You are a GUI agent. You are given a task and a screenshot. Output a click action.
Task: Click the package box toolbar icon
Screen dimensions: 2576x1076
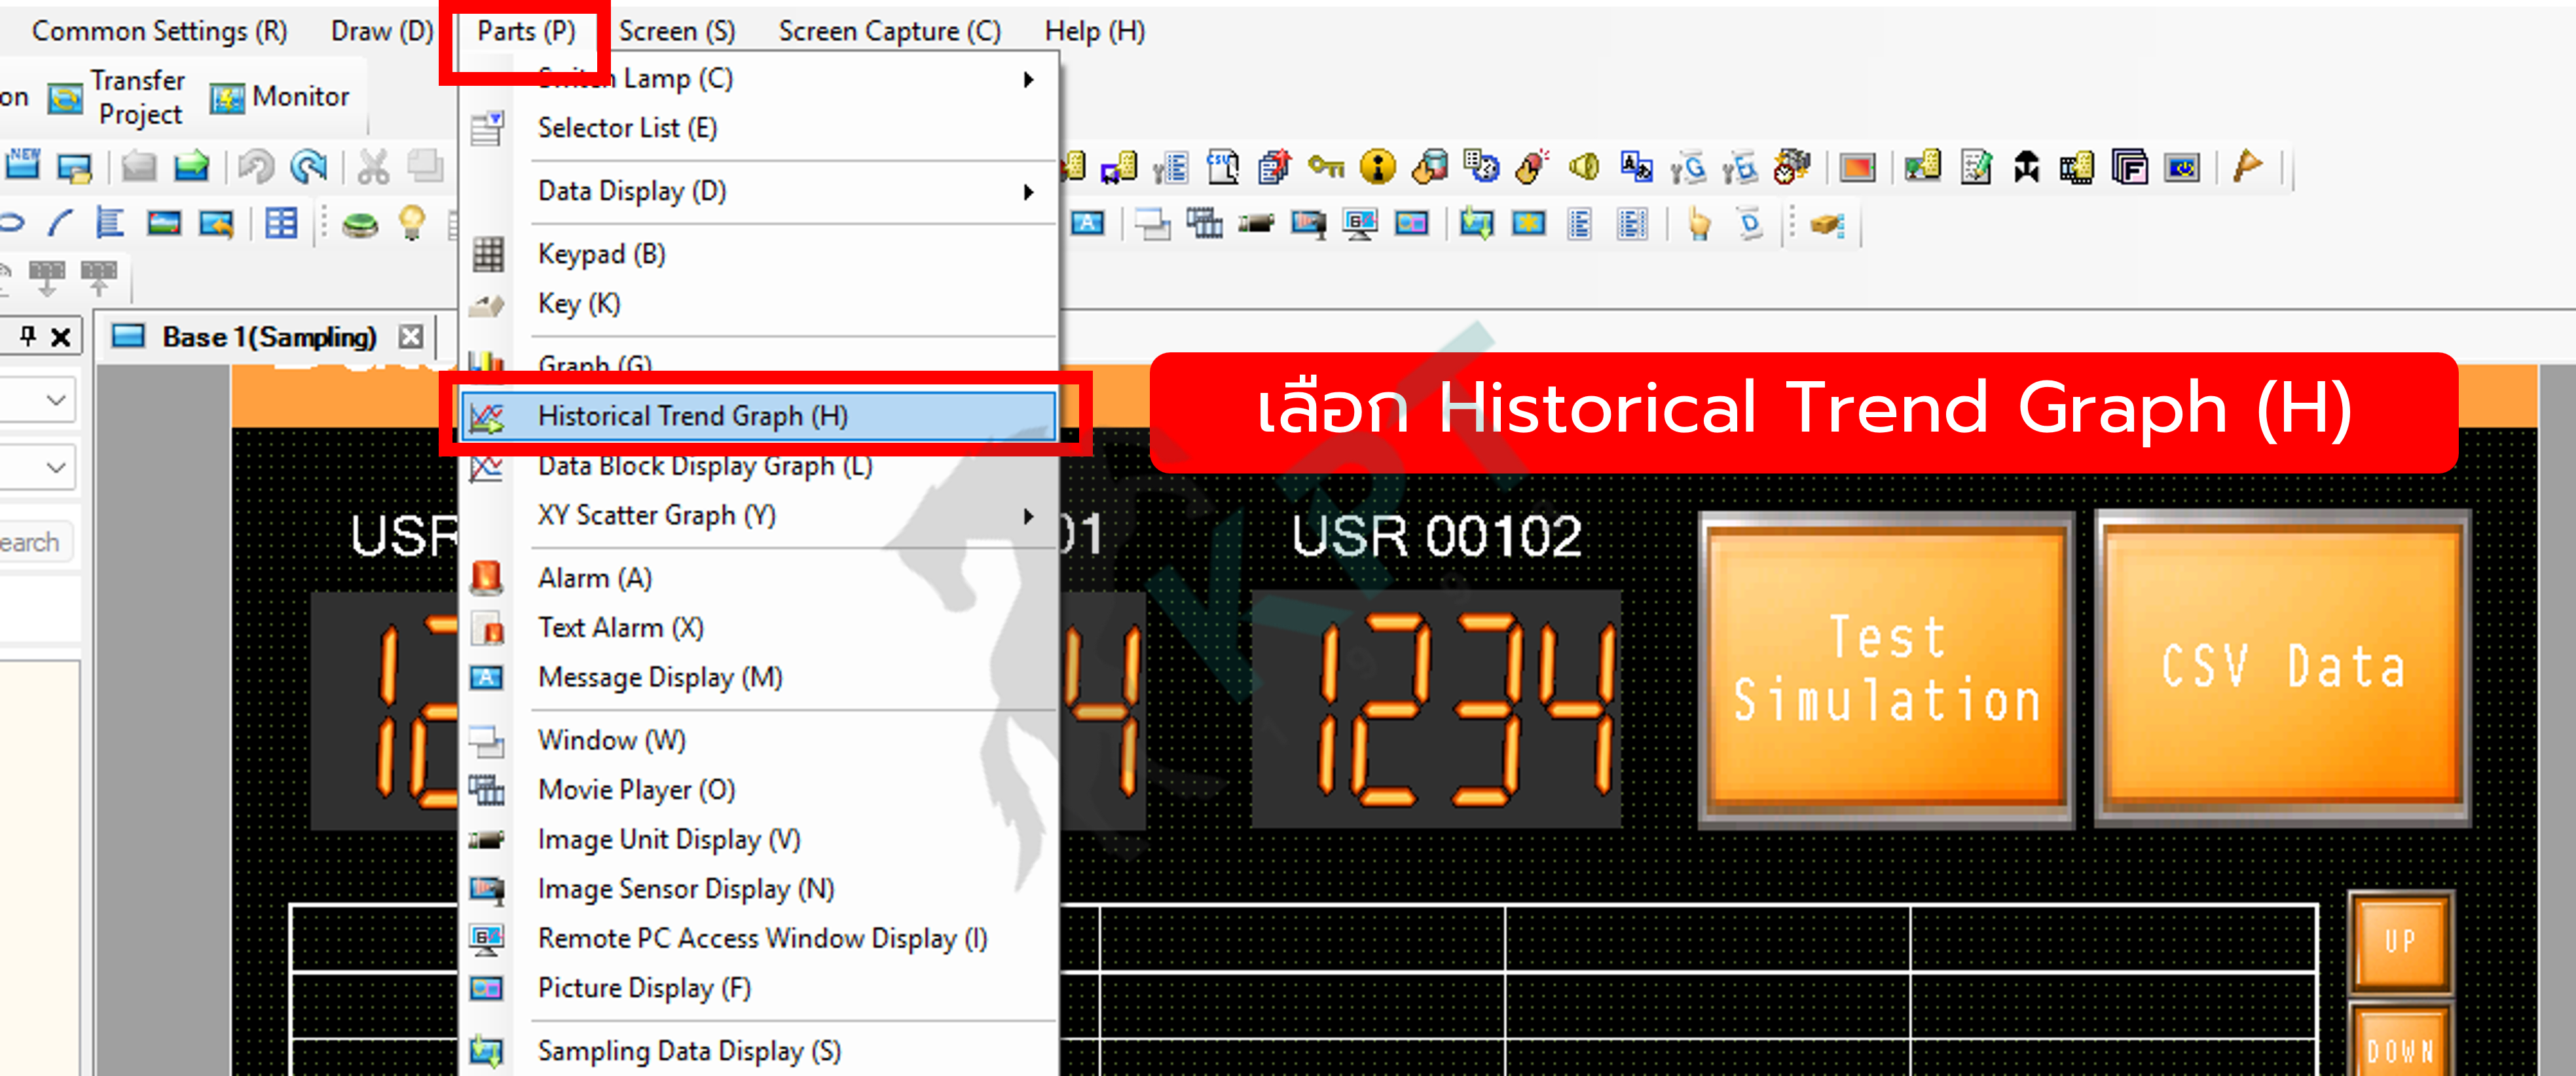click(1827, 225)
